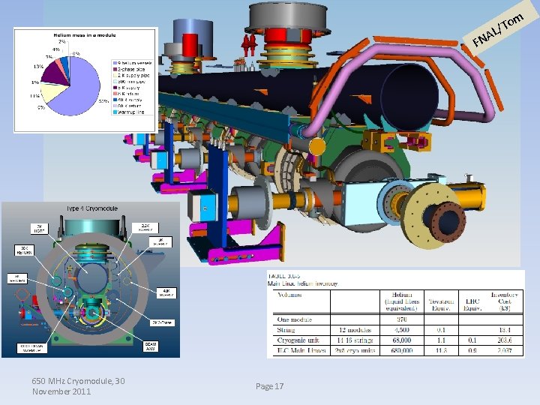Click the "5 K supply" legend entry

127,88
